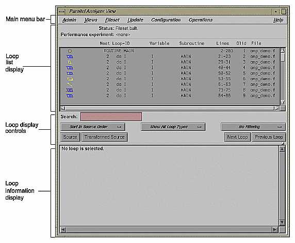Click the No loop is selected message
295x243 pixels.
click(83, 149)
